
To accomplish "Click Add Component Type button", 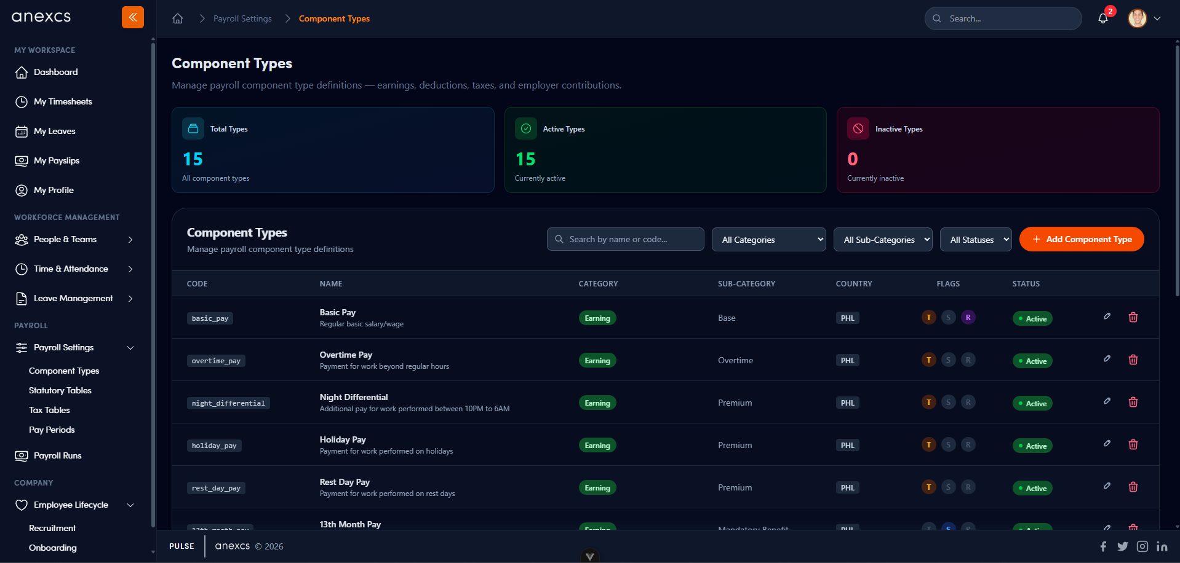I will [x=1082, y=239].
